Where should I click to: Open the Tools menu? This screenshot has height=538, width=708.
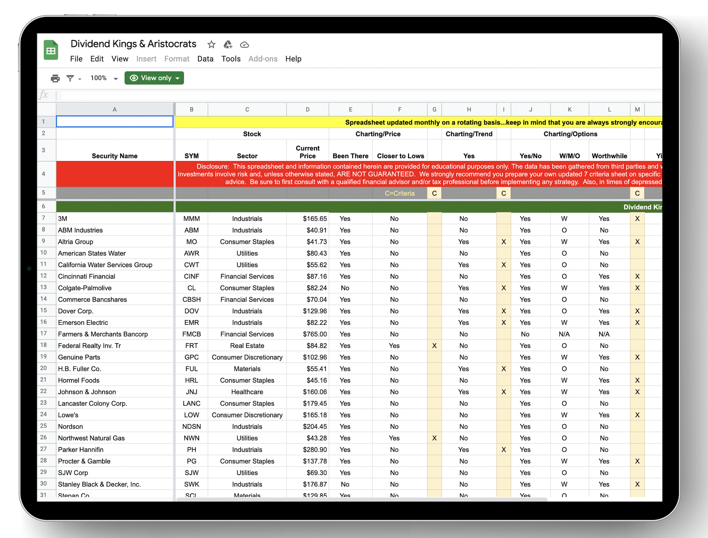[x=231, y=59]
